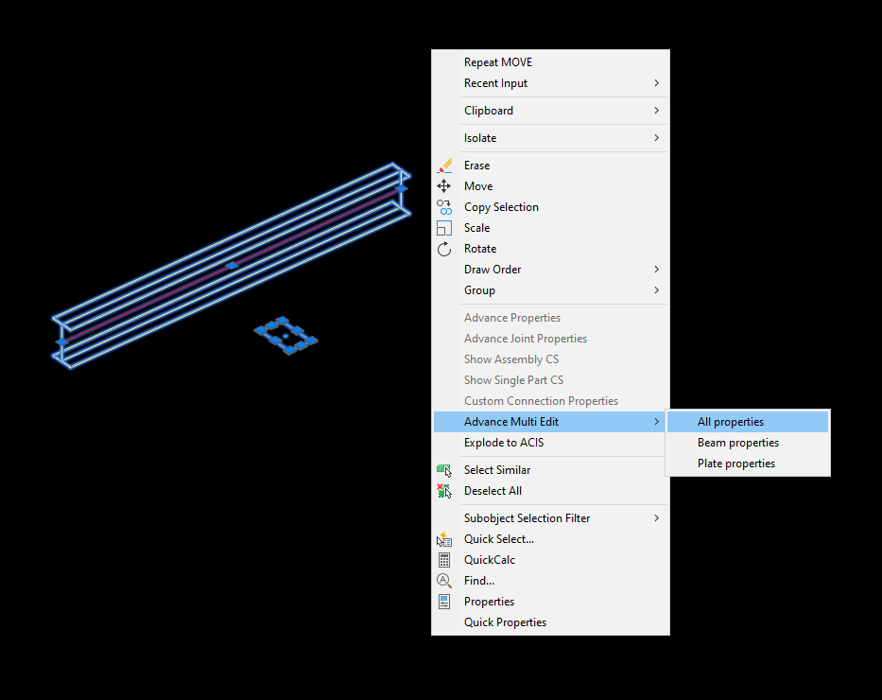Click the Erase pencil icon
The height and width of the screenshot is (700, 882).
(444, 166)
